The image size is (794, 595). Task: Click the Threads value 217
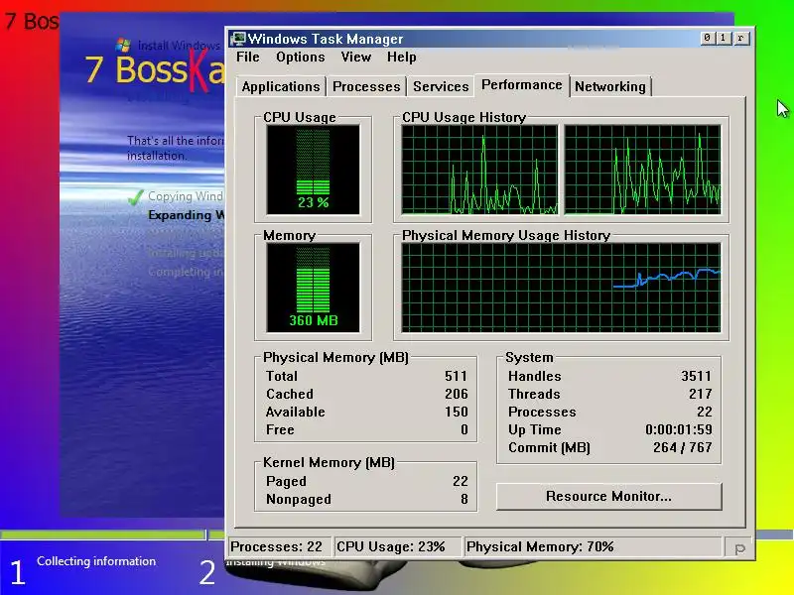click(x=700, y=394)
